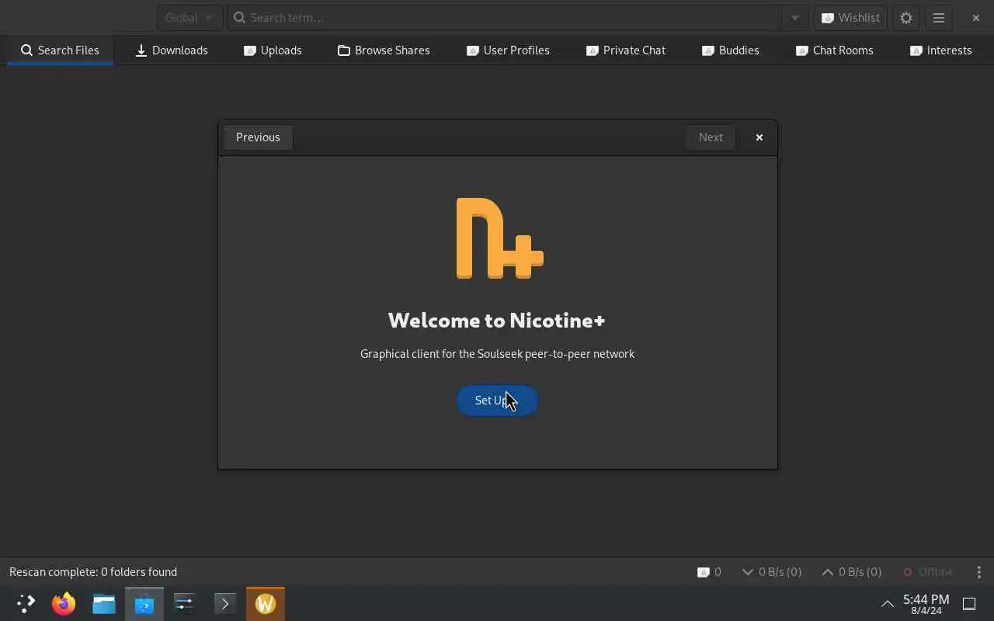Switch to the Interests tab
This screenshot has width=994, height=621.
(x=941, y=50)
